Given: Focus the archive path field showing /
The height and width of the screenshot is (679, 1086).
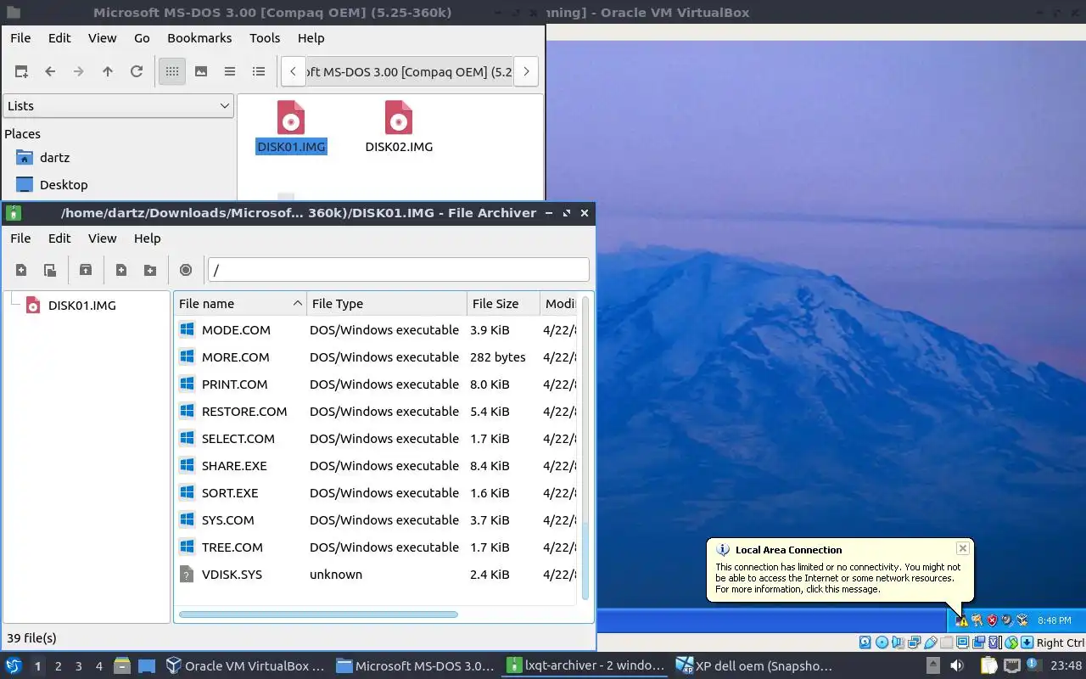Looking at the screenshot, I should [399, 270].
